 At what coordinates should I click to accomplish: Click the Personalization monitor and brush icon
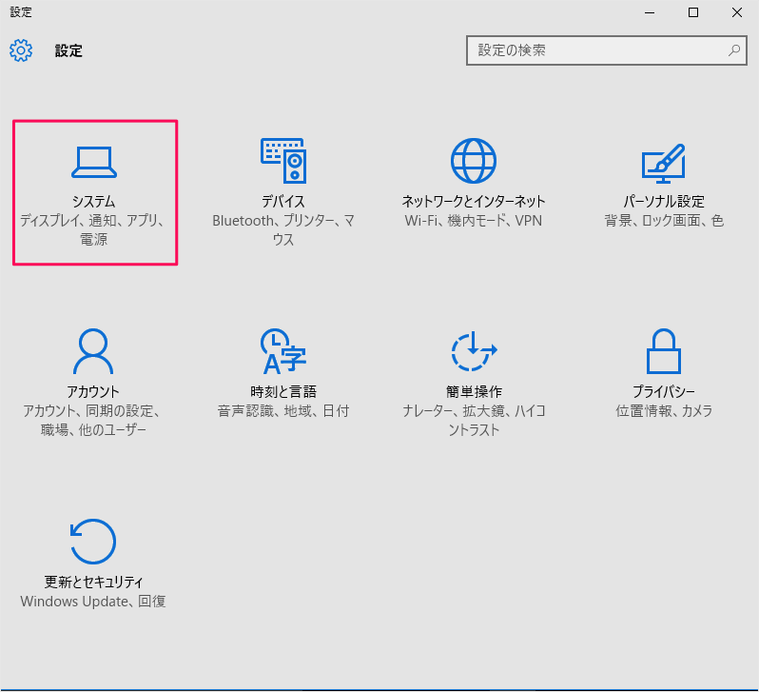point(663,161)
